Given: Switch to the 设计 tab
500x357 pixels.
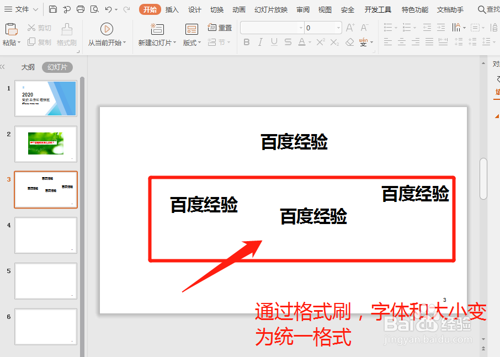Looking at the screenshot, I should point(194,10).
